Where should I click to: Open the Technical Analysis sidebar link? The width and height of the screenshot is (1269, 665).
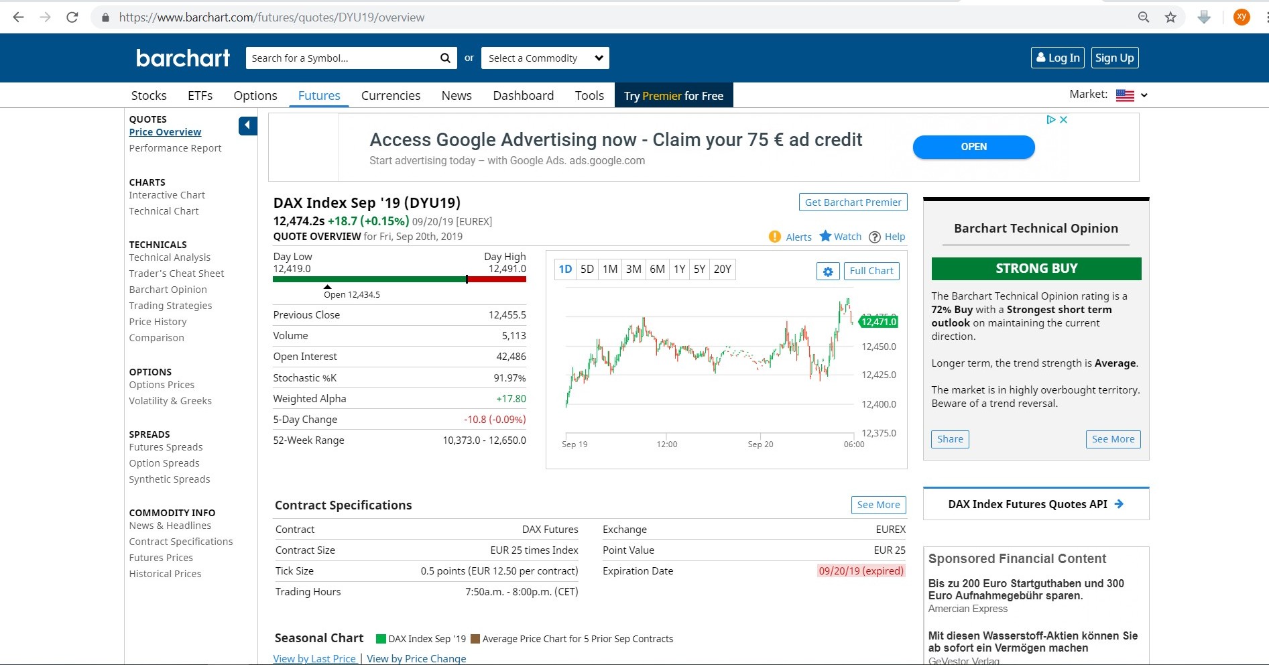[170, 257]
